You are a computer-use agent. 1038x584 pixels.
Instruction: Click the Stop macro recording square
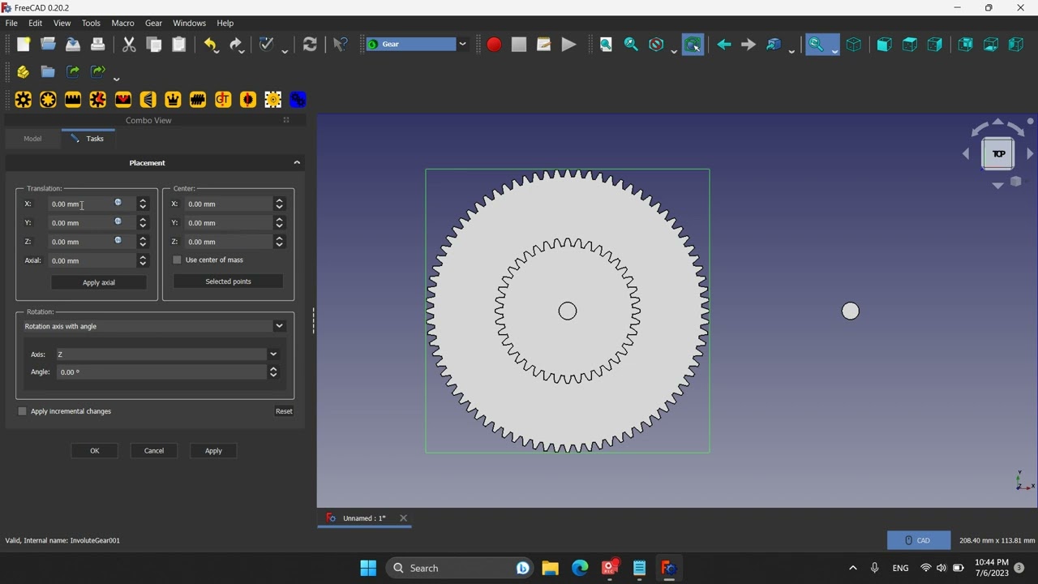519,45
